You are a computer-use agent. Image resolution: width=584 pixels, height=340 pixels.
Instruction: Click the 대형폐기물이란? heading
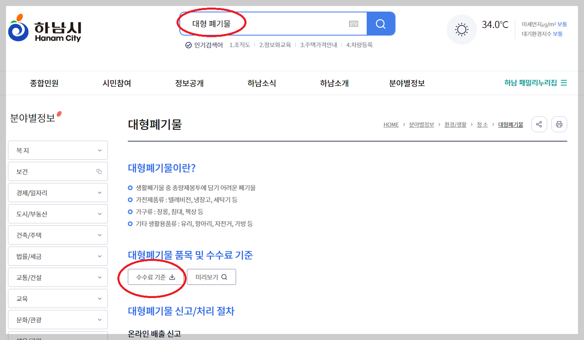162,168
